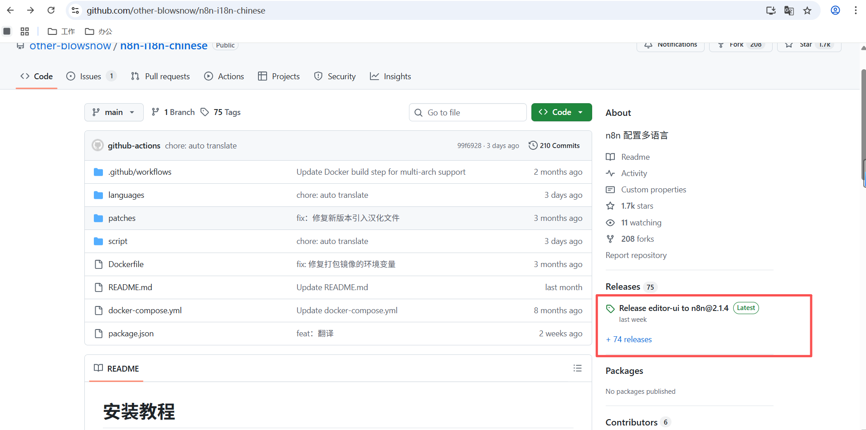The height and width of the screenshot is (430, 866).
Task: Open the n8n-i18n-chinese repository name link
Action: click(164, 46)
